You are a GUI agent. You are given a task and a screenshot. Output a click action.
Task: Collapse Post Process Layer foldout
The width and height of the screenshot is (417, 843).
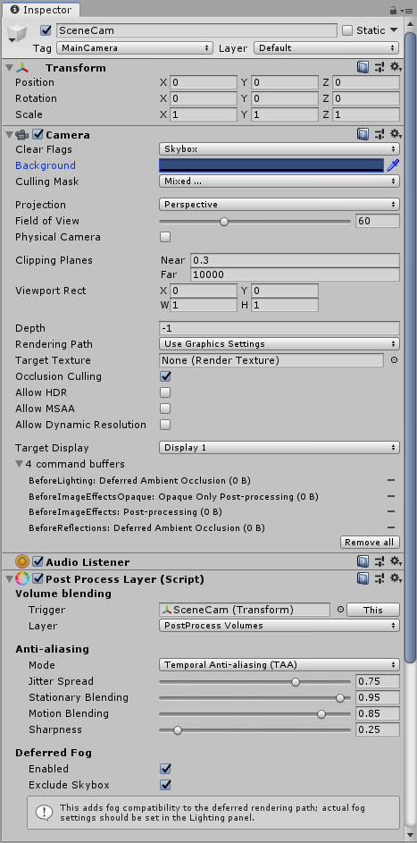point(9,579)
